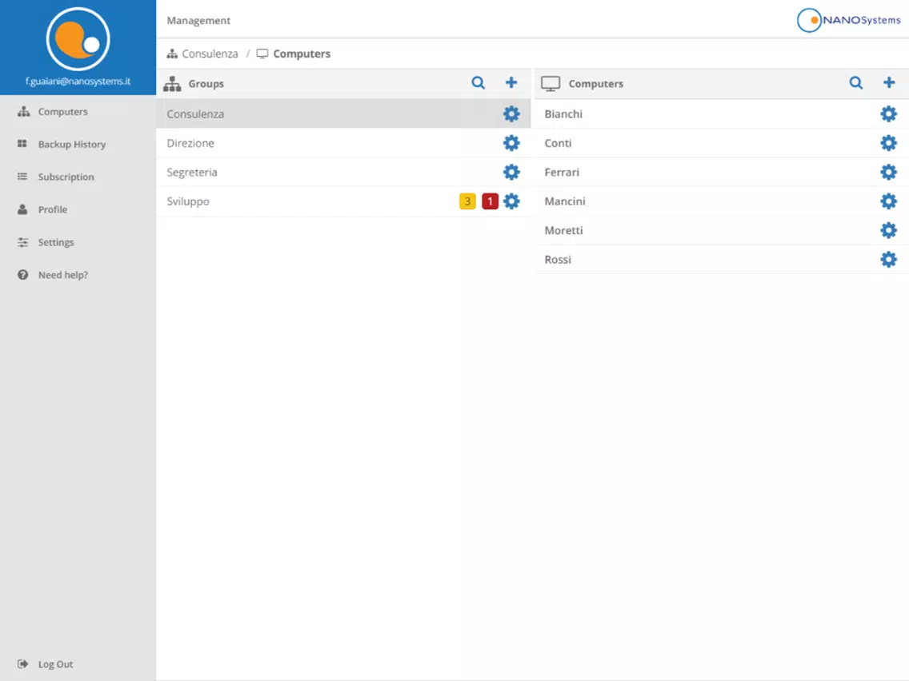The image size is (909, 681).
Task: Add a new computer with plus icon
Action: click(889, 83)
